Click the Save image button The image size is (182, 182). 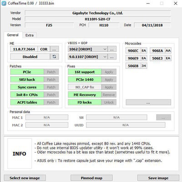158,178
